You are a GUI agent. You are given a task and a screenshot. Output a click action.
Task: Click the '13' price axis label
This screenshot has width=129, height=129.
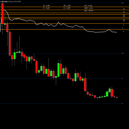point(124,16)
